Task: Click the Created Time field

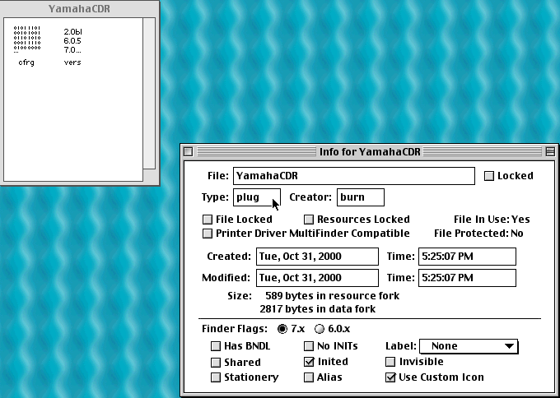Action: click(x=467, y=257)
